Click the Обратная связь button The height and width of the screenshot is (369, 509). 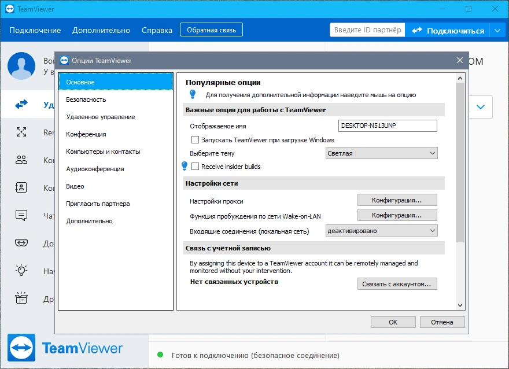211,30
